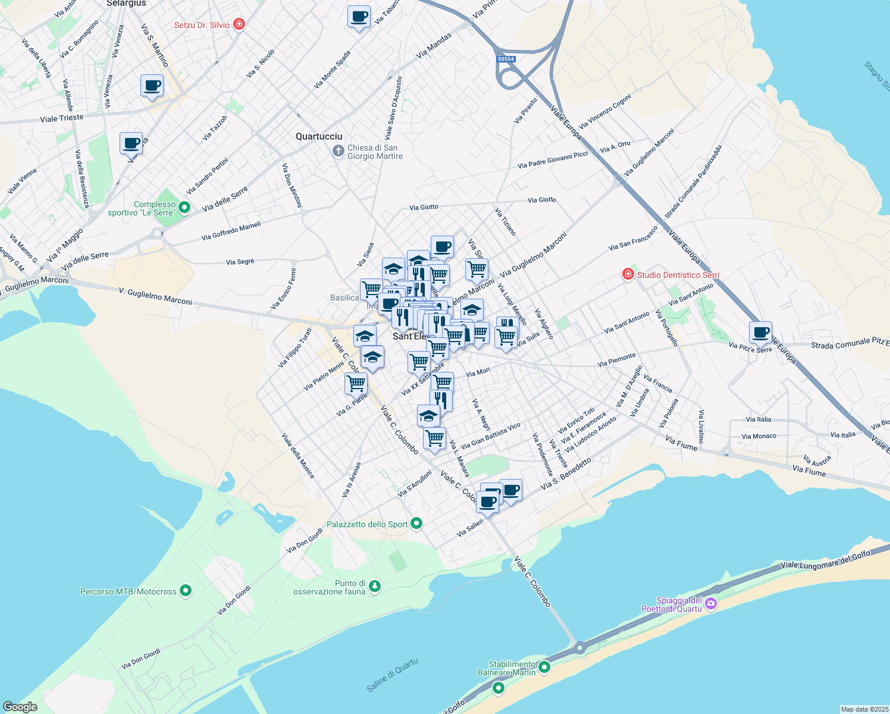This screenshot has height=714, width=890.
Task: Click the Punto di osservazione fauna tree icon
Action: 374,587
